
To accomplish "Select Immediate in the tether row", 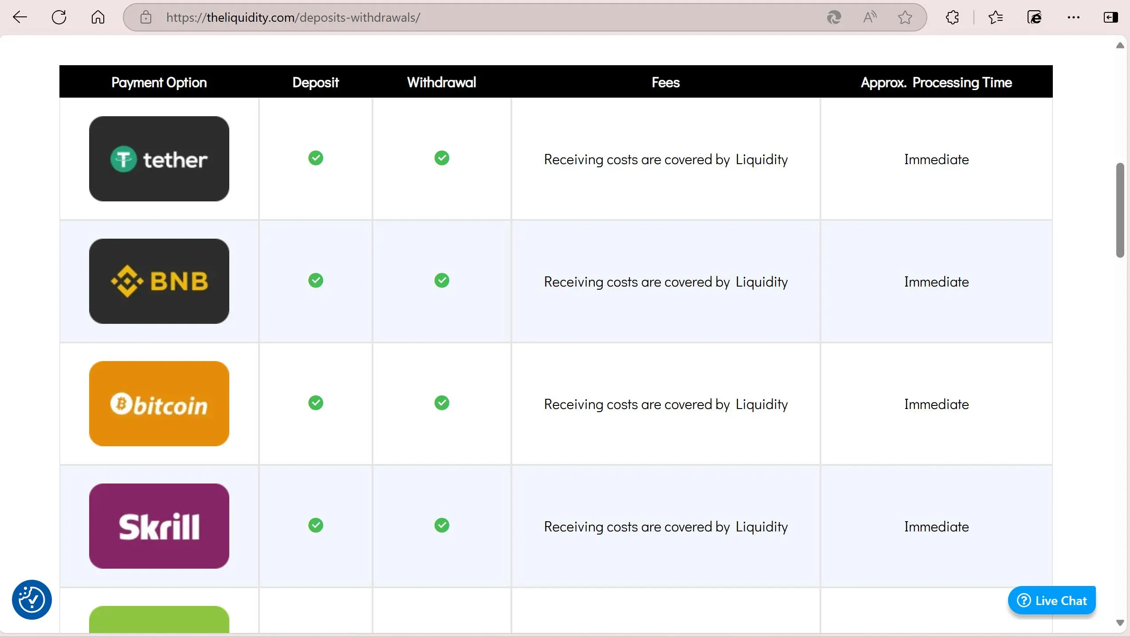I will coord(936,160).
